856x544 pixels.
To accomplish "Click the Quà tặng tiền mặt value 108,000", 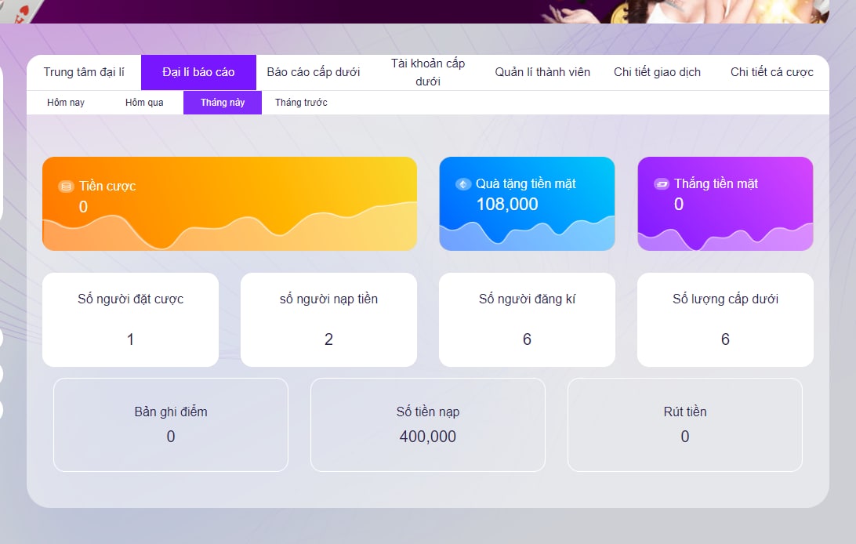I will pyautogui.click(x=507, y=204).
